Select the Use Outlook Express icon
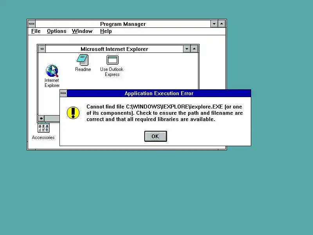Screen dimensions: 313x235 (x=112, y=60)
